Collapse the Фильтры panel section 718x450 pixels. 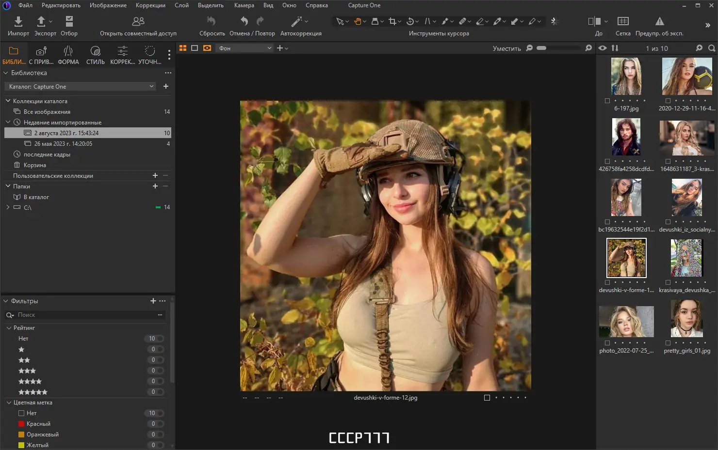(x=6, y=301)
